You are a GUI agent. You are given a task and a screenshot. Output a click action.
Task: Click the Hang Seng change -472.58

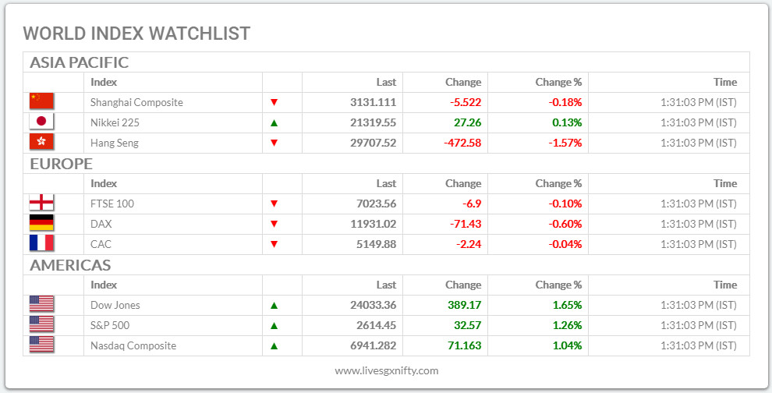462,143
